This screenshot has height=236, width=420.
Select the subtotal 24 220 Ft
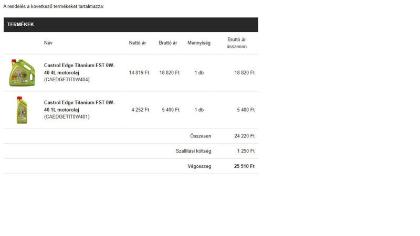click(244, 136)
